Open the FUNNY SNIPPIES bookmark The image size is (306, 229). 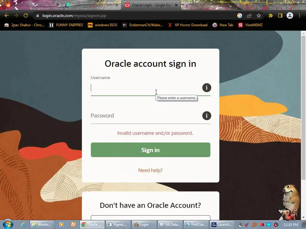[66, 25]
